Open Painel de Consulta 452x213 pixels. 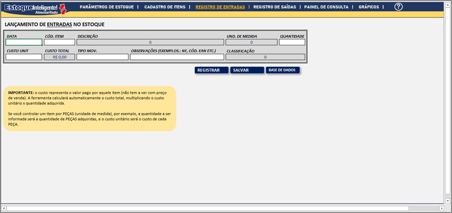click(x=326, y=7)
